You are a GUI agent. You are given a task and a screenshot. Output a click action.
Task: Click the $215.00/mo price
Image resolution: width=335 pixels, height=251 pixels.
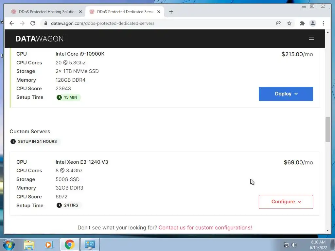(297, 54)
